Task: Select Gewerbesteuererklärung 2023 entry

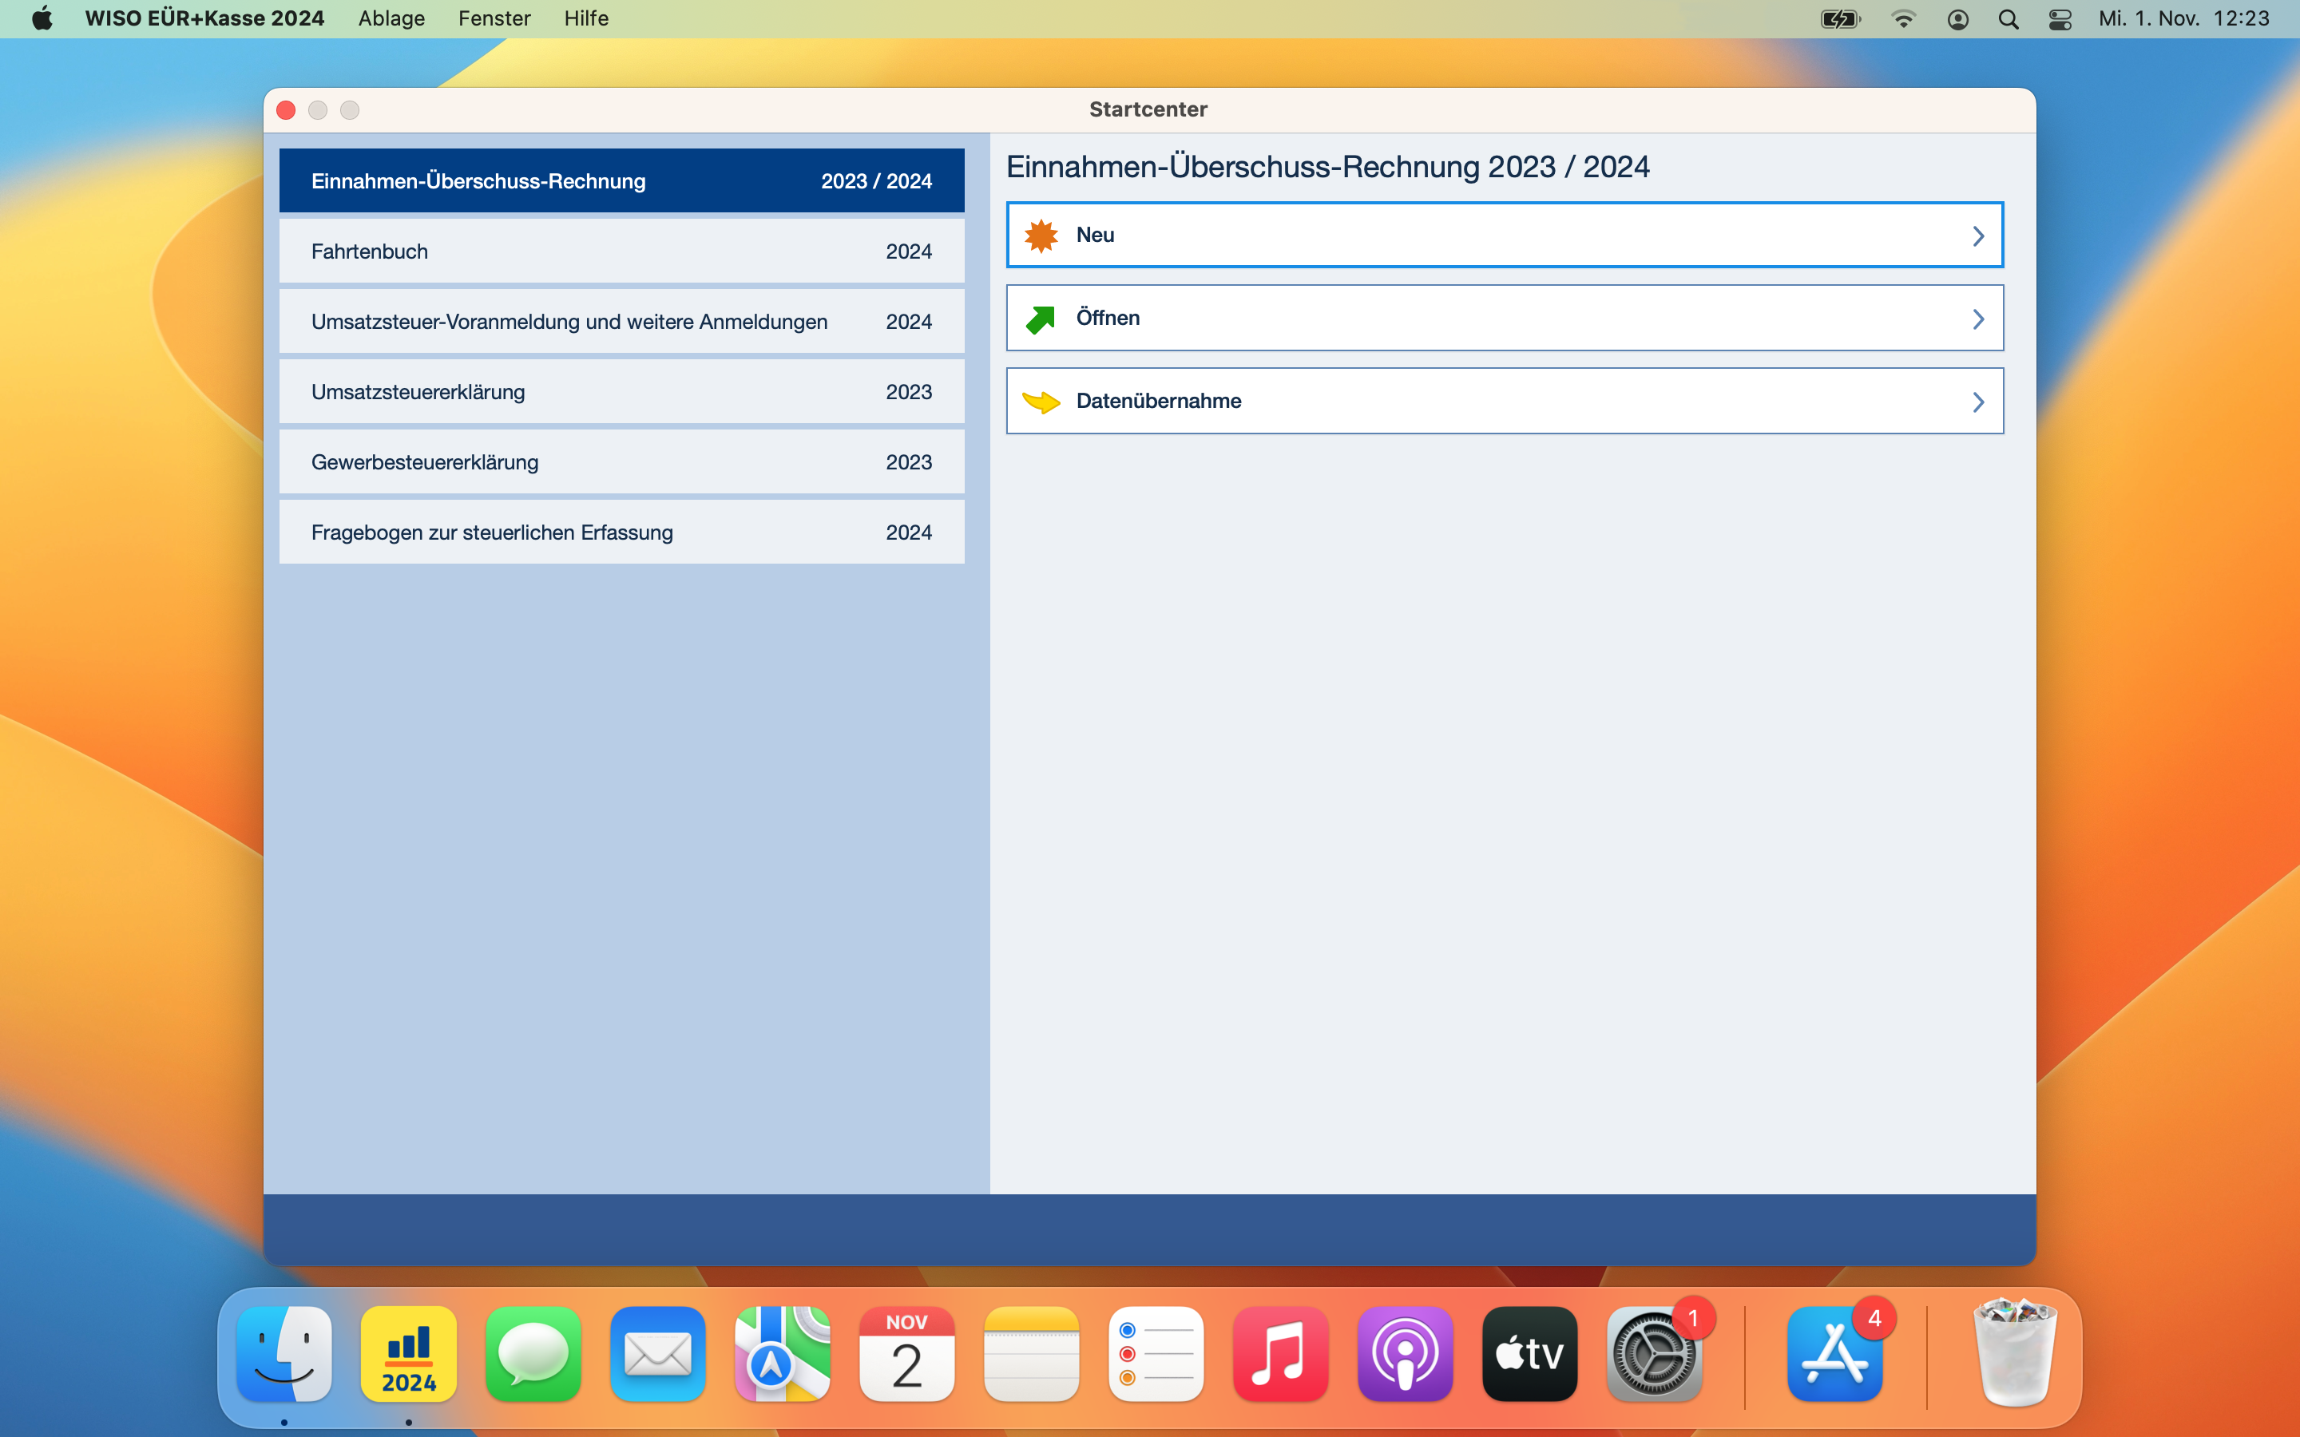Action: 621,462
